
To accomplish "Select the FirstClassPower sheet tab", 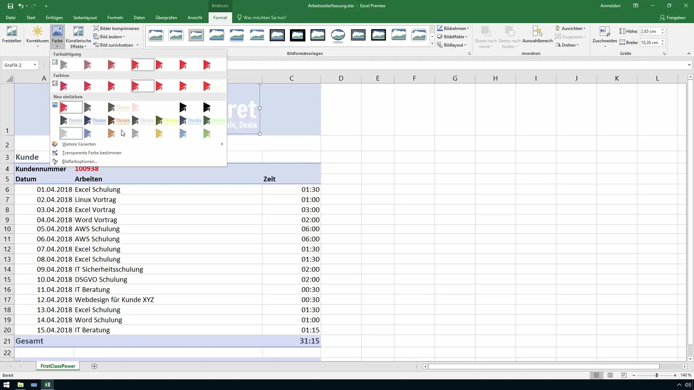I will pos(58,366).
